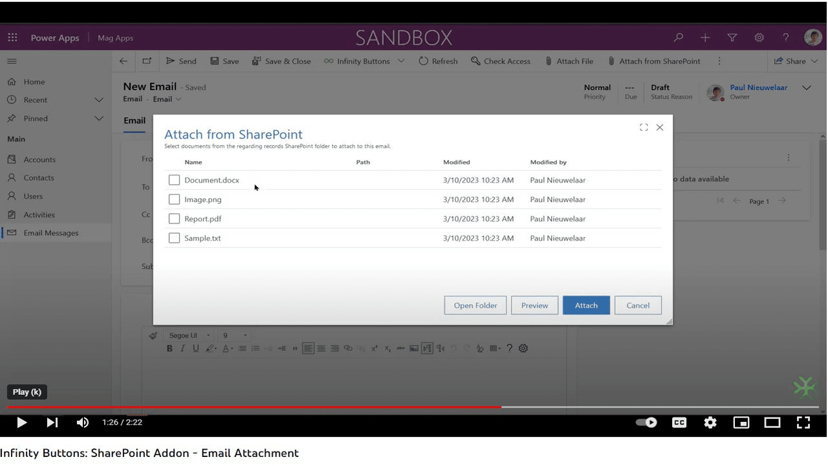Select the Sample.txt checkbox
This screenshot has height=466, width=828.
pyautogui.click(x=174, y=238)
